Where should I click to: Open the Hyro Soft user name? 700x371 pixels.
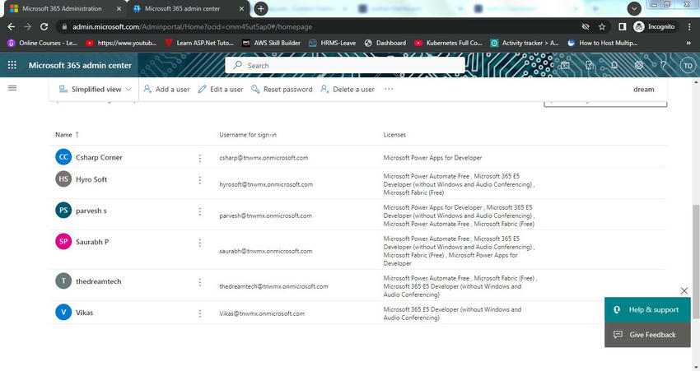coord(91,179)
